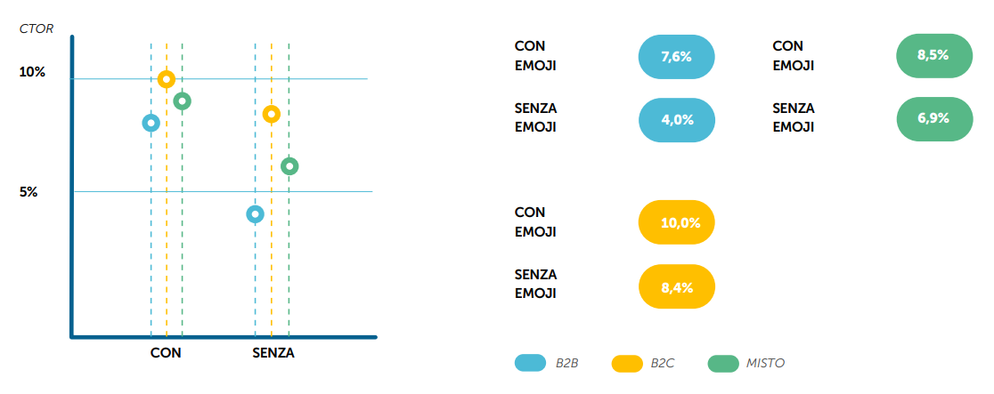Click the CTOR axis title
Image resolution: width=994 pixels, height=394 pixels.
(37, 28)
